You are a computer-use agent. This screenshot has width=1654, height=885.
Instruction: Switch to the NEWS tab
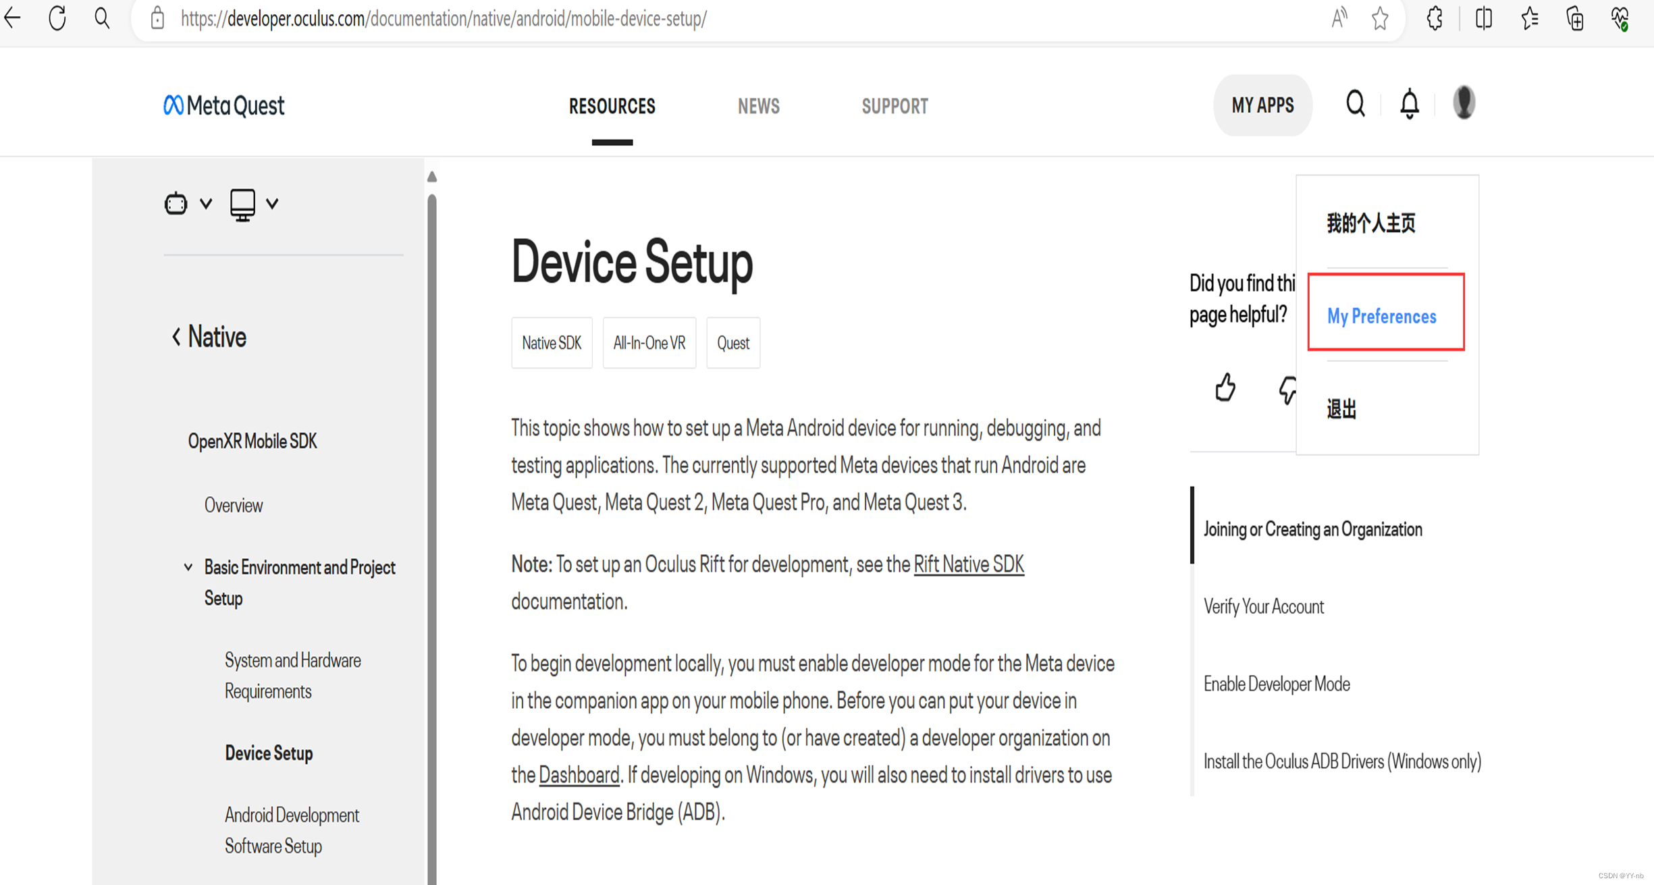point(758,106)
